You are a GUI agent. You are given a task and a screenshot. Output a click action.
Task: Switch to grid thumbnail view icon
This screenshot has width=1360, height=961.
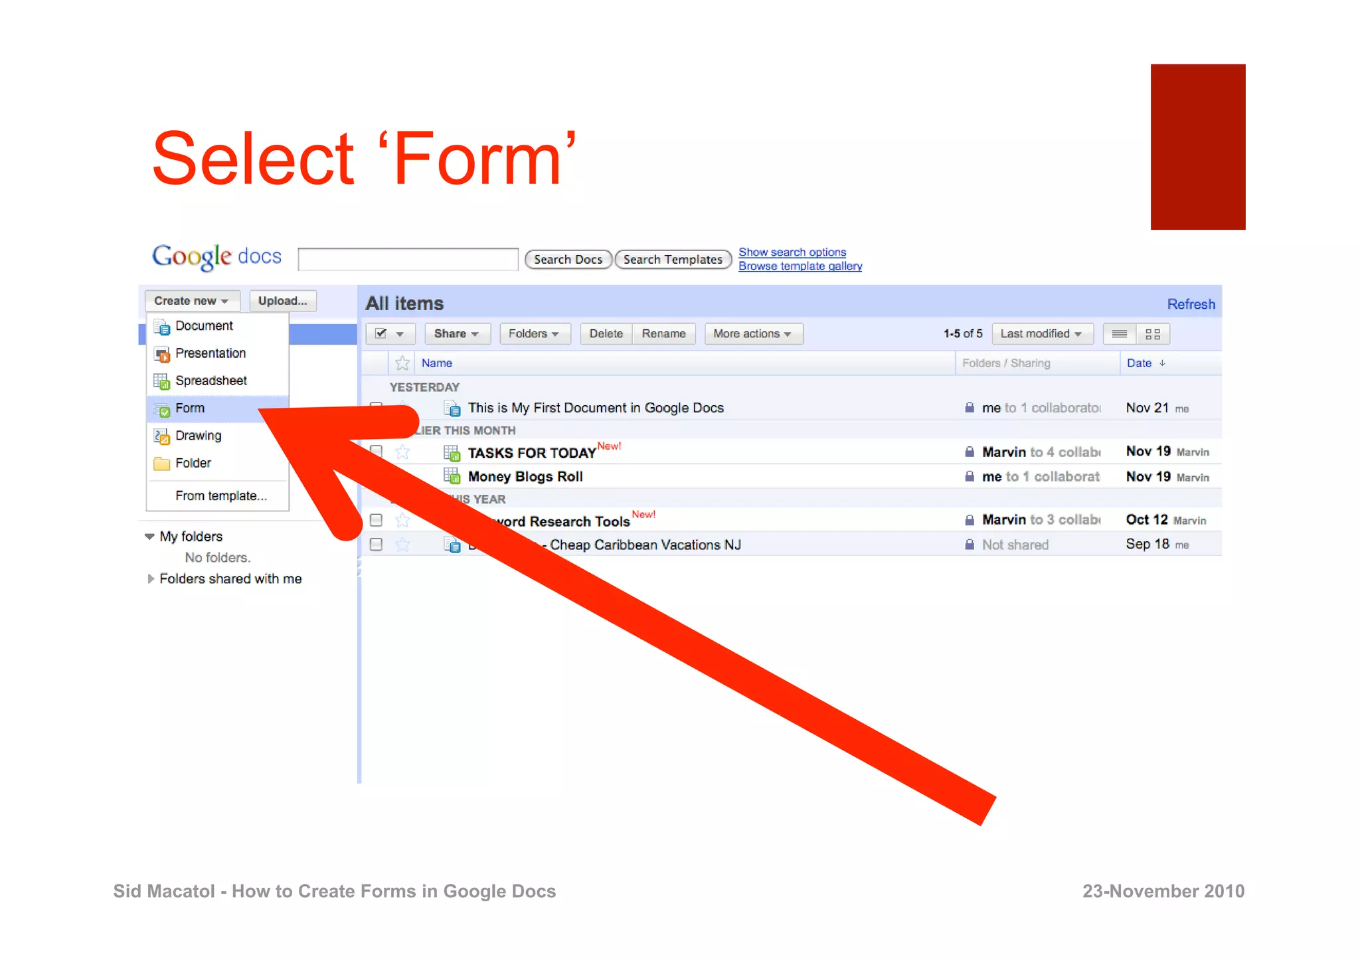[1153, 334]
